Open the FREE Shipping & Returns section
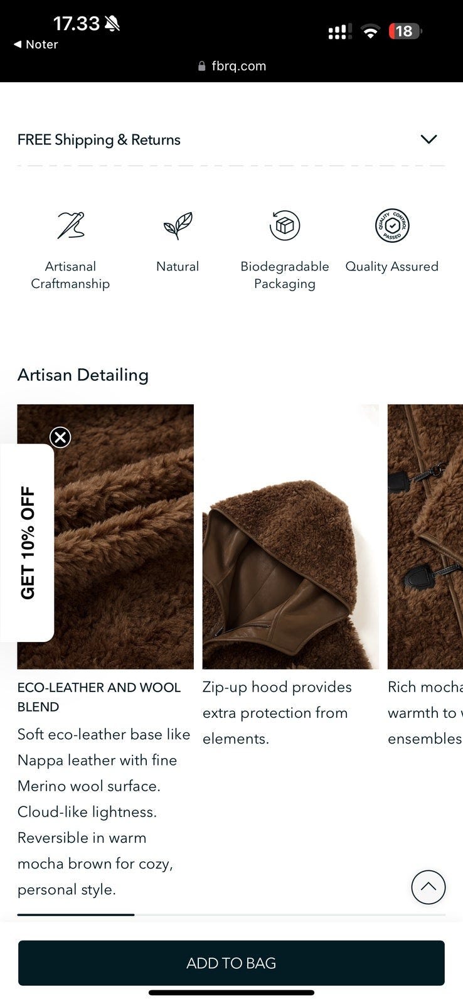This screenshot has width=463, height=1004. [x=231, y=139]
